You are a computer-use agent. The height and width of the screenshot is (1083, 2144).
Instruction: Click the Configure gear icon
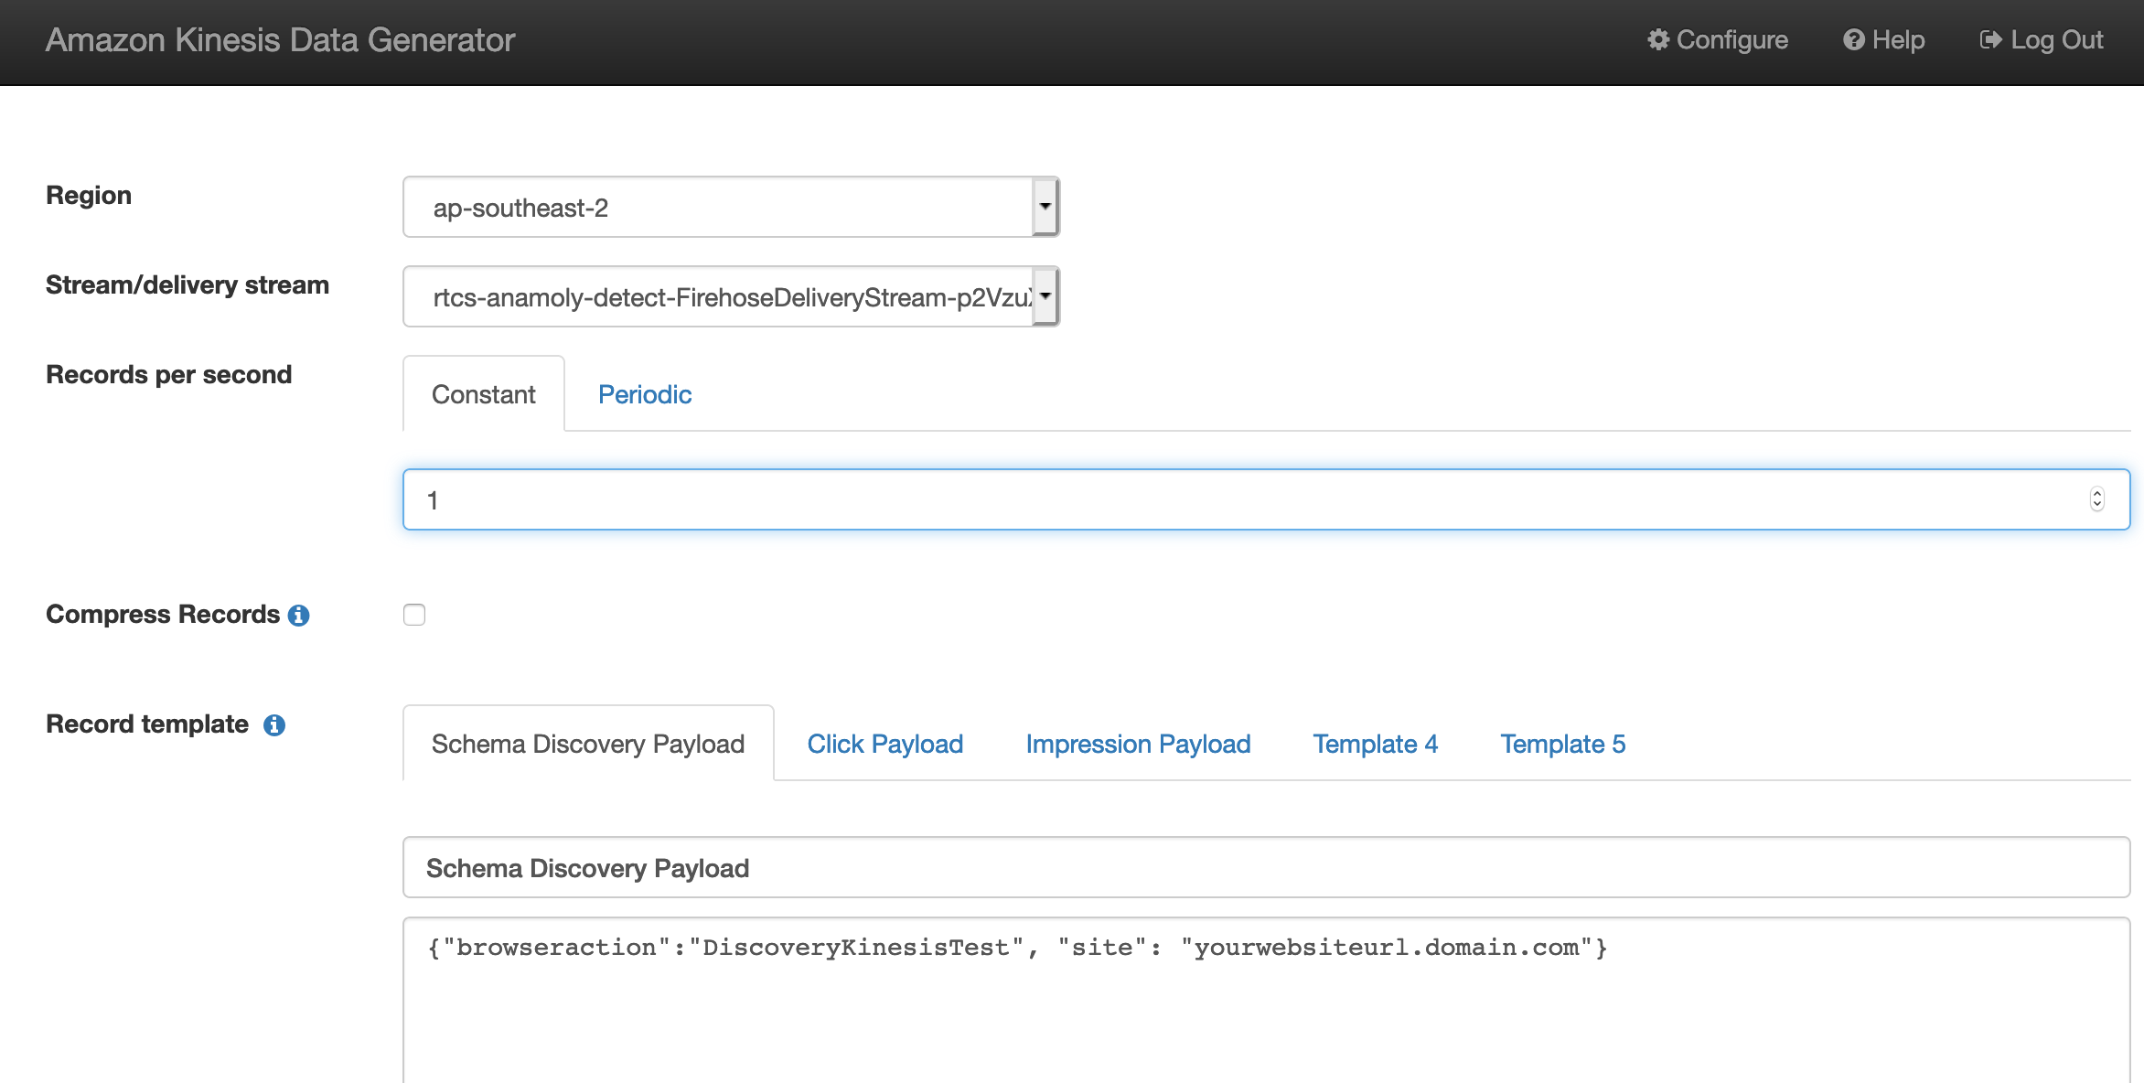[1657, 40]
